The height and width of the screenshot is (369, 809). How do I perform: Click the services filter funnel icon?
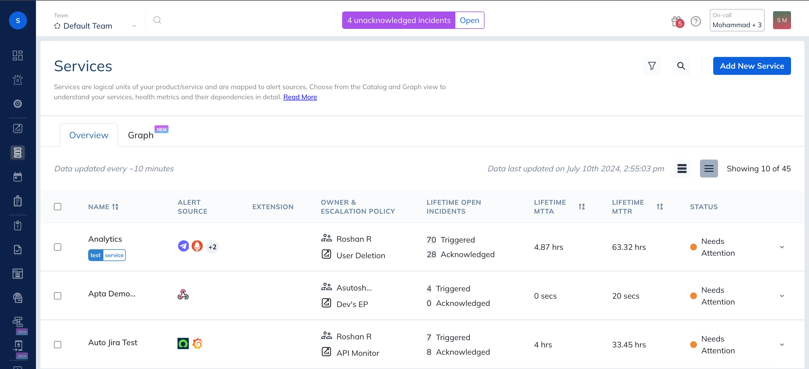[652, 66]
